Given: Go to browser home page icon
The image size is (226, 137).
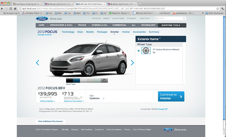Looking at the screenshot, I should point(15,9).
